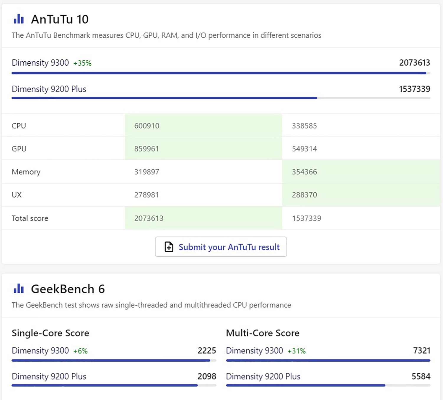Click the Dimensity 9200 Plus single-core bar
This screenshot has height=400, width=443.
(x=114, y=385)
